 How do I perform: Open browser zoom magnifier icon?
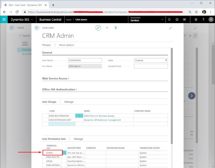pyautogui.click(x=190, y=12)
